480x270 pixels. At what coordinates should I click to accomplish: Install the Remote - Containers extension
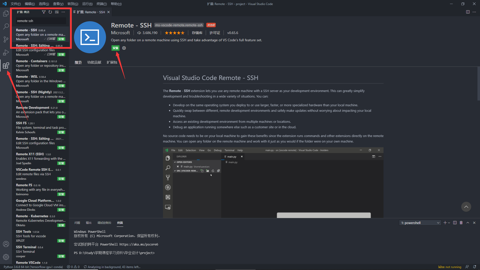point(61,70)
